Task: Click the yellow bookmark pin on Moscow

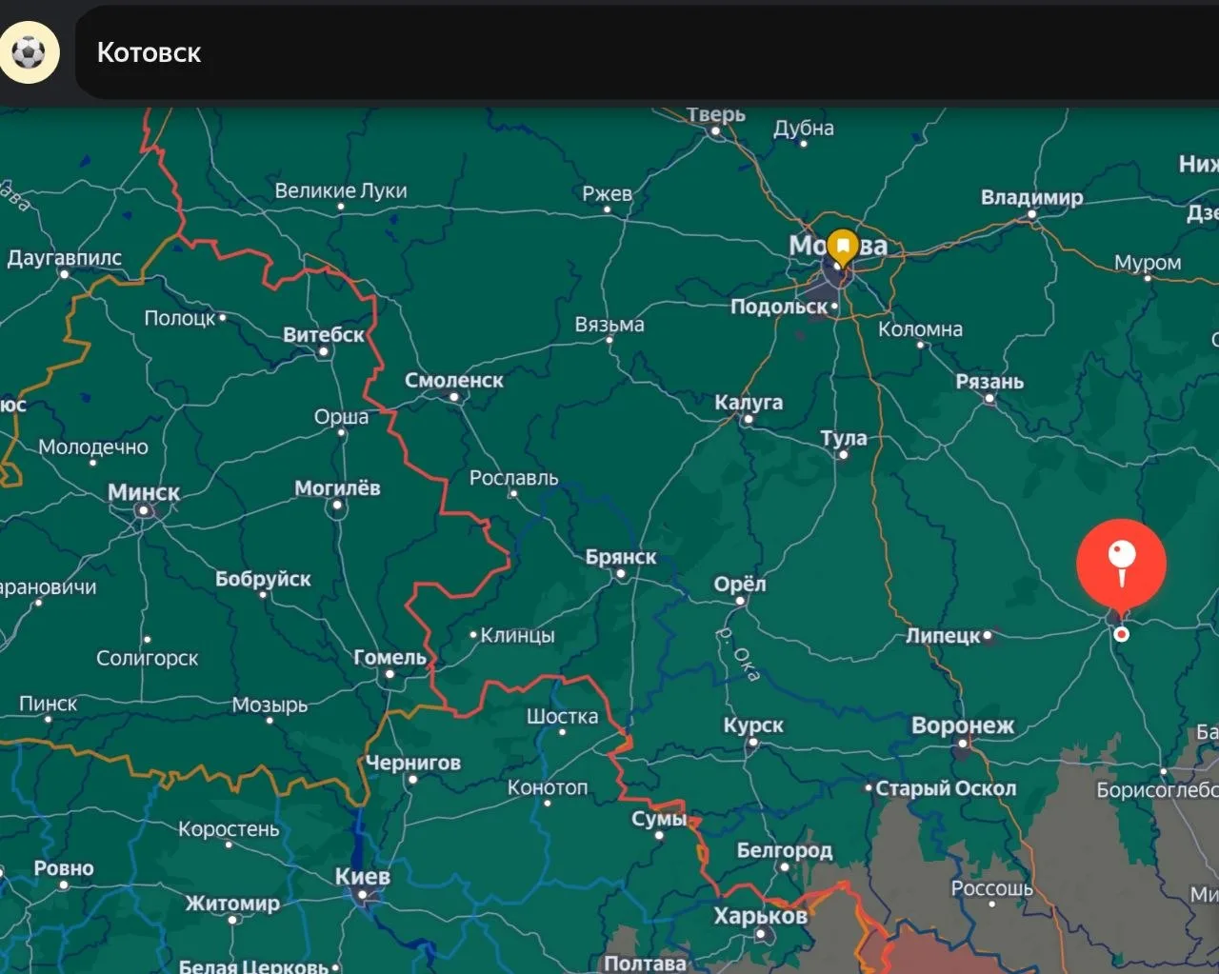Action: click(842, 248)
